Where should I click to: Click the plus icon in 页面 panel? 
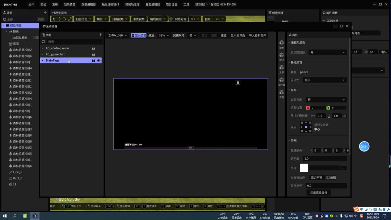[100, 35]
